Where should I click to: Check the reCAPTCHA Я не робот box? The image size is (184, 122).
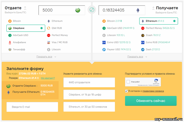point(128,82)
